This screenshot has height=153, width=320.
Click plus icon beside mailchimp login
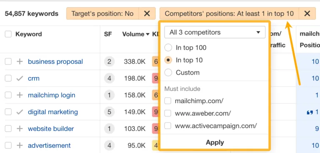point(20,95)
